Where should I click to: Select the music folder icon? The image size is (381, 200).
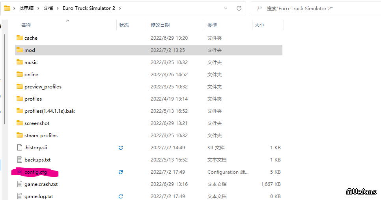coord(20,62)
